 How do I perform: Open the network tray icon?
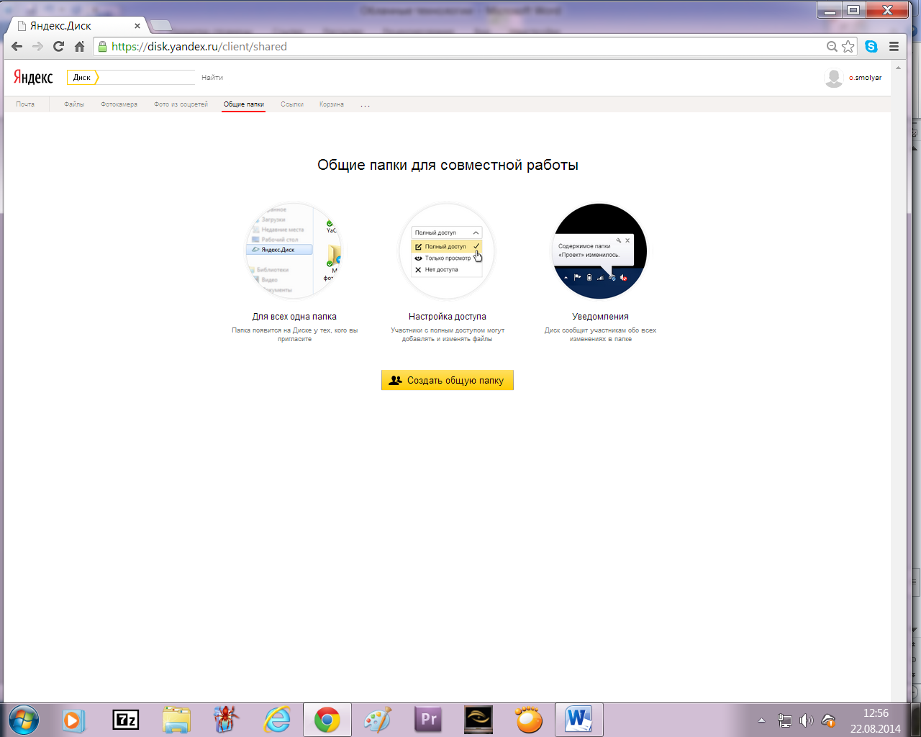785,720
